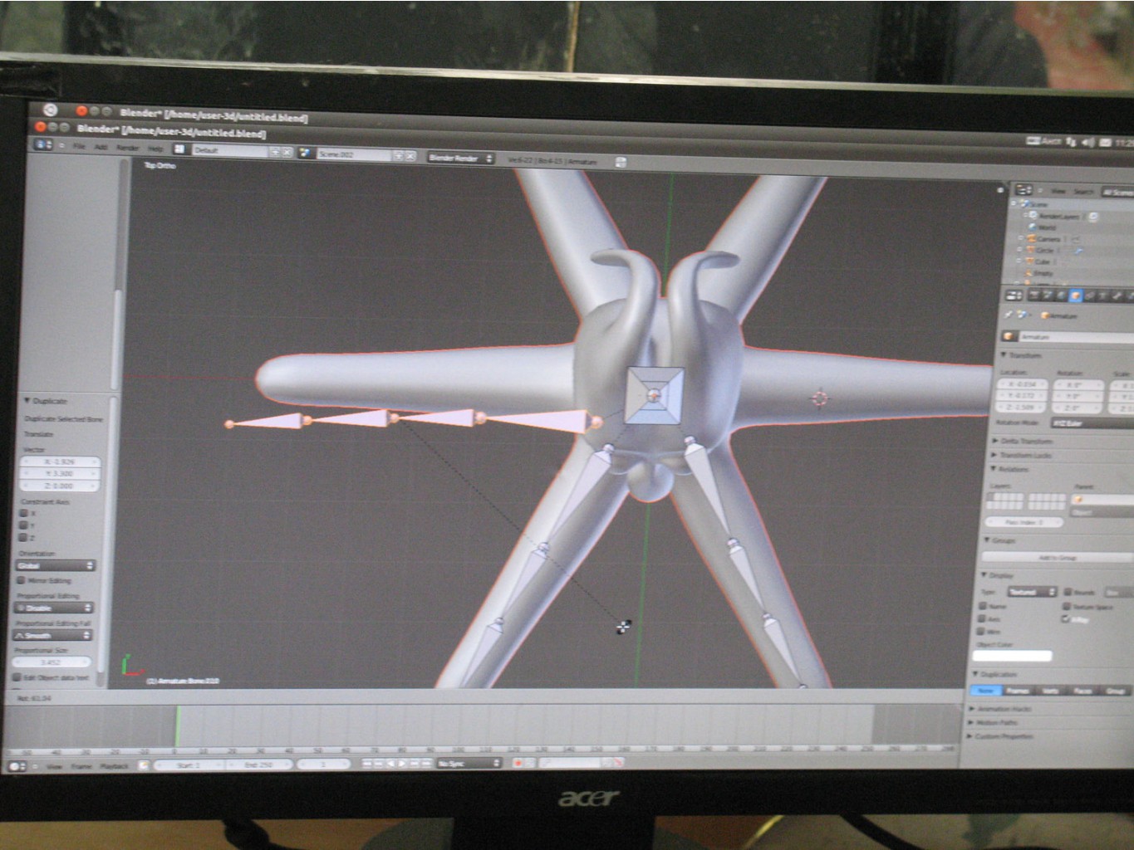The width and height of the screenshot is (1134, 850).
Task: Click the vector X value field
Action: point(59,462)
